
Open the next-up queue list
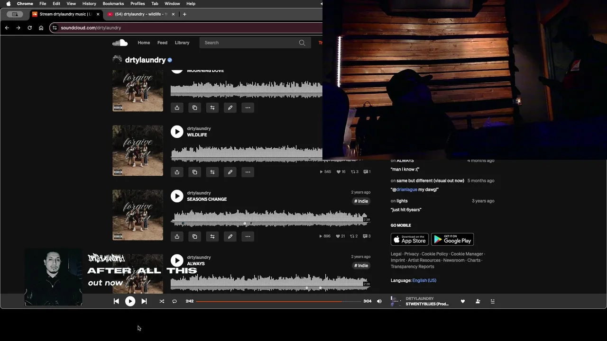point(493,301)
